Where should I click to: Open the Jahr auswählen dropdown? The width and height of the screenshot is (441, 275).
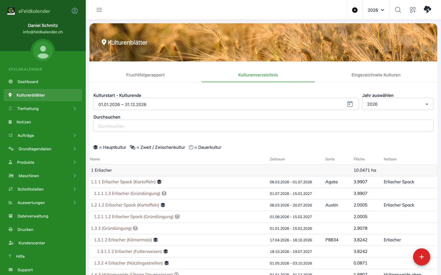(x=397, y=104)
